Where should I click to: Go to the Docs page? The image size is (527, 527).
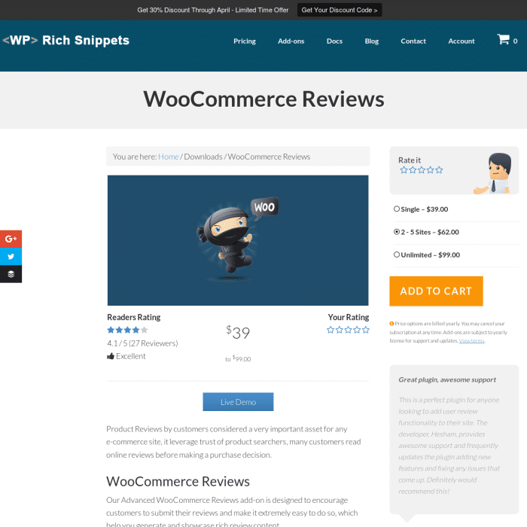pyautogui.click(x=334, y=41)
